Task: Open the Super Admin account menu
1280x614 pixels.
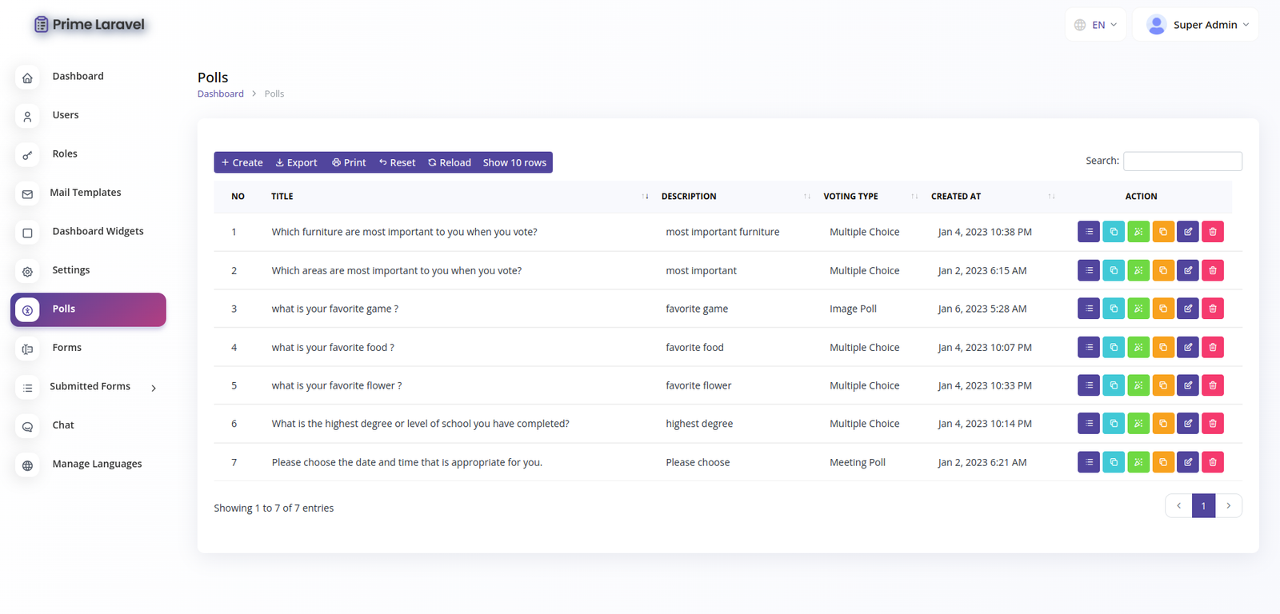Action: tap(1196, 25)
